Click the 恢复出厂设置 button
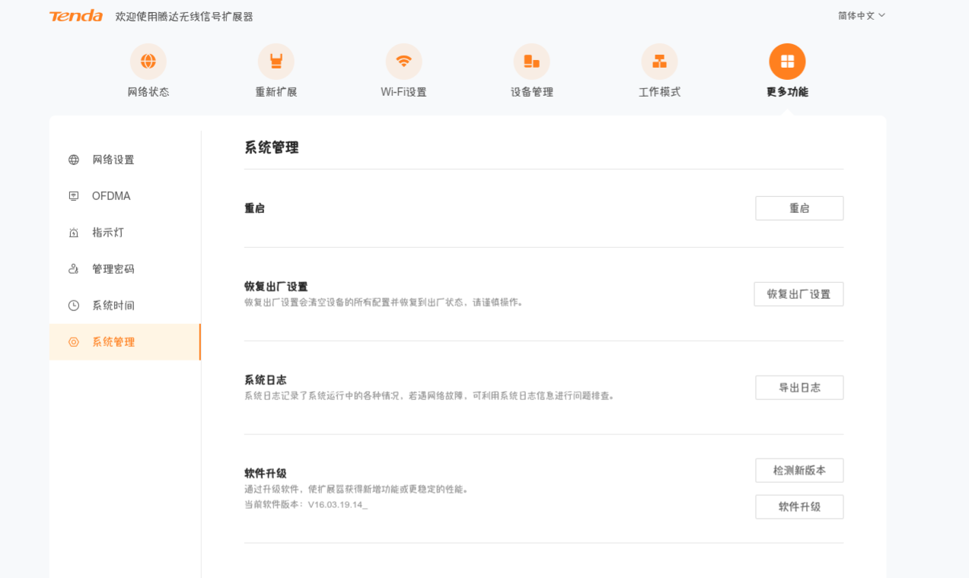The height and width of the screenshot is (578, 969). (798, 294)
